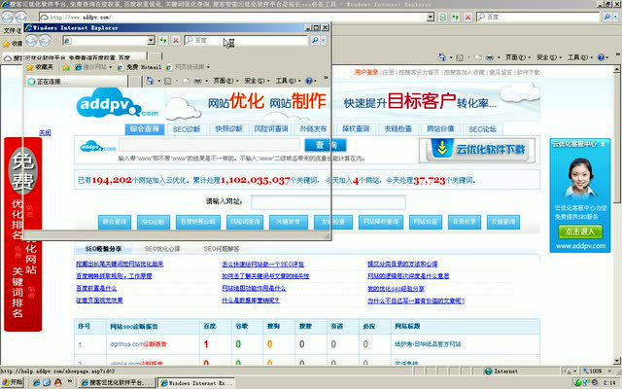Viewport: 622px width, 389px height.
Task: Click the 开始 Start button
Action: click(x=13, y=382)
